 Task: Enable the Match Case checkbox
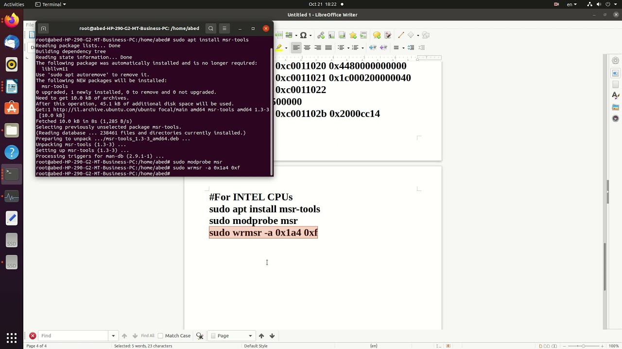(x=160, y=335)
